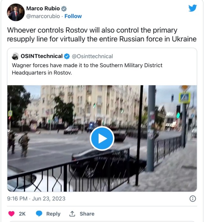Click the share upload arrow icon
The height and width of the screenshot is (222, 204).
pos(72,214)
